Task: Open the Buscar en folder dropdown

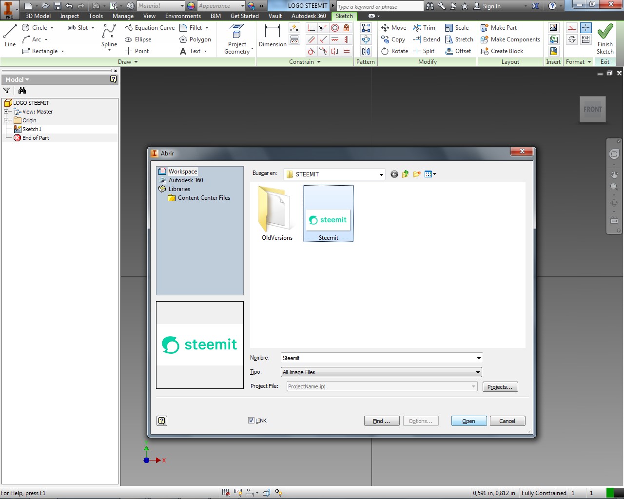Action: [x=381, y=174]
